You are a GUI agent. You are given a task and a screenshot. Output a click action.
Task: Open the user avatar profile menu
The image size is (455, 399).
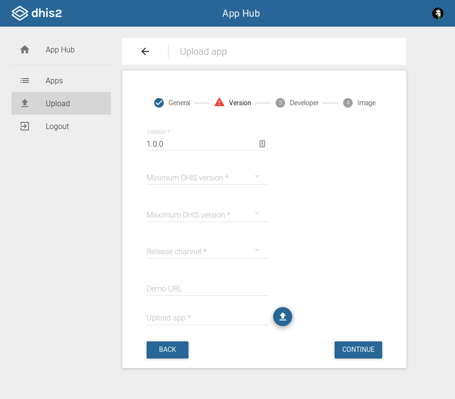tap(437, 13)
